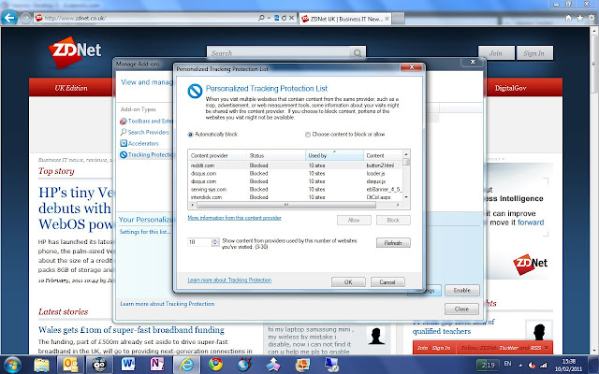The height and width of the screenshot is (374, 599).
Task: Sort by Content provider column header
Action: (217, 155)
